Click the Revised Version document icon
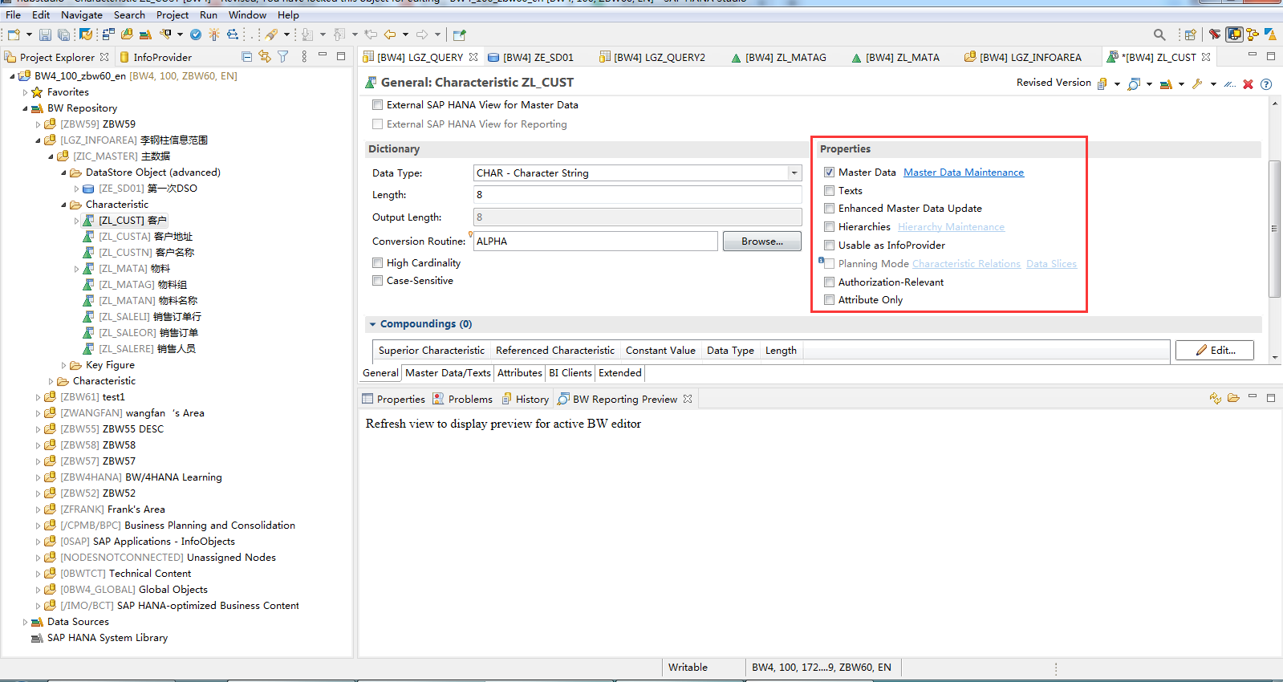This screenshot has width=1283, height=682. [1102, 83]
